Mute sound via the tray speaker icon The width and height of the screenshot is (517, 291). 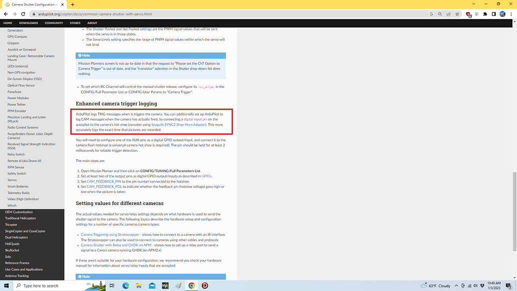coord(475,285)
